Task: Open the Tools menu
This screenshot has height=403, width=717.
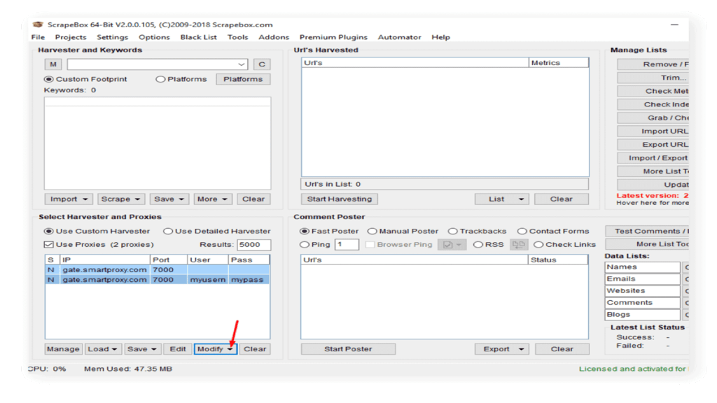Action: (x=238, y=37)
